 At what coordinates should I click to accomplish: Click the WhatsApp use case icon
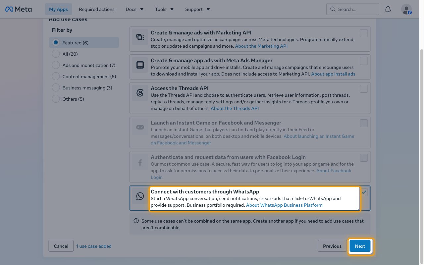[140, 196]
